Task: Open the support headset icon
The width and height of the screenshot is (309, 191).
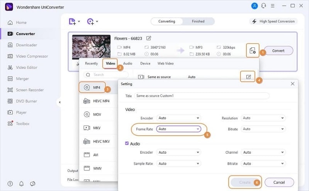Action: (264, 6)
